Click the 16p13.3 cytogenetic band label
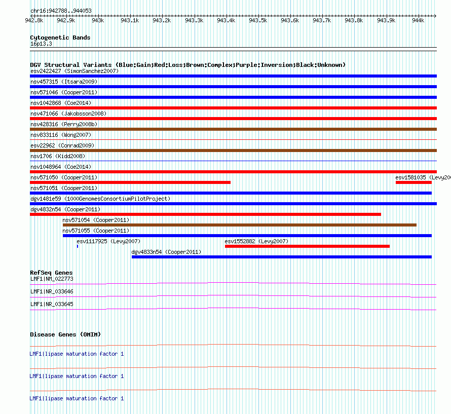 pyautogui.click(x=41, y=44)
